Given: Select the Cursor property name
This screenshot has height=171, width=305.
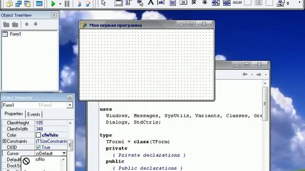Looking at the screenshot, I should pyautogui.click(x=13, y=153).
